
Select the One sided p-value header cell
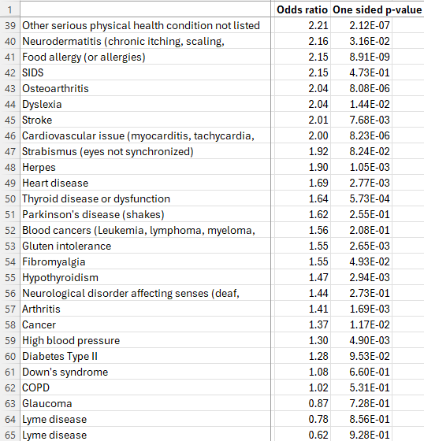[x=378, y=9]
